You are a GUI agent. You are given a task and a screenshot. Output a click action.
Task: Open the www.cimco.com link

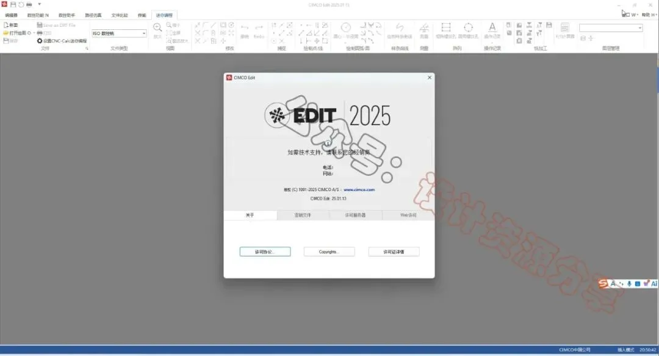tap(359, 190)
